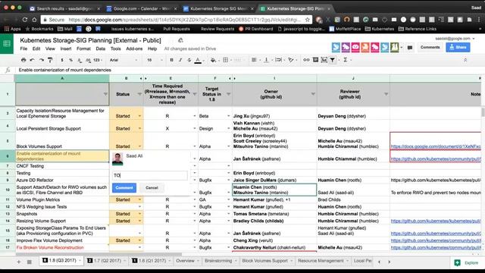Select the Overview sheet tab
This screenshot has height=273, width=485.
click(x=185, y=261)
